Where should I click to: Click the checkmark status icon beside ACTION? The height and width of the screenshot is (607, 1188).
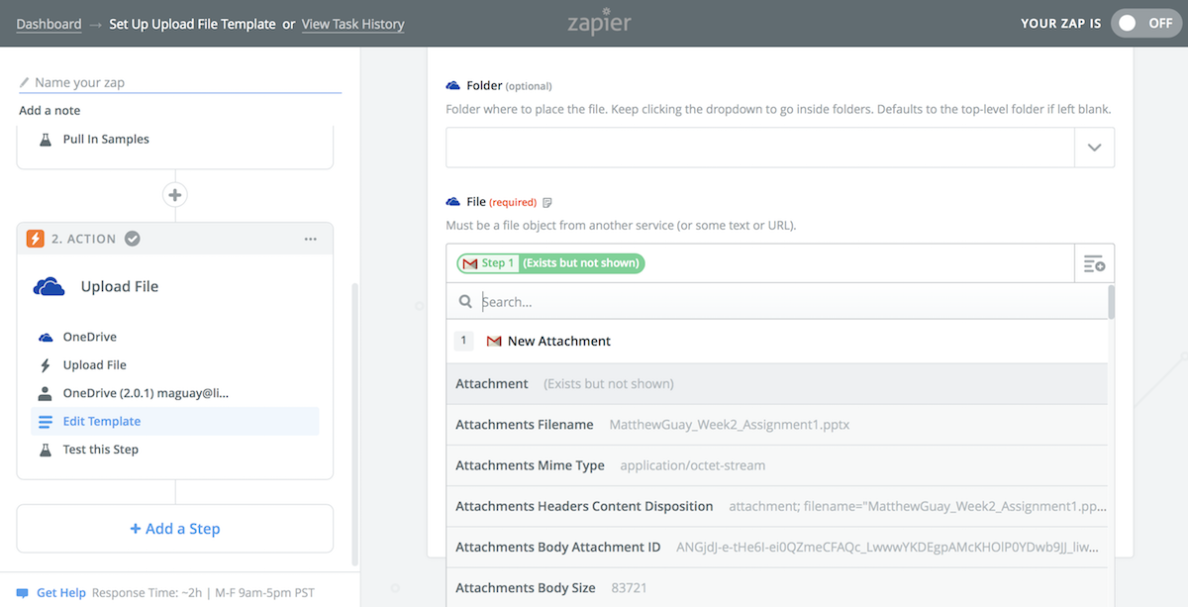[x=133, y=239]
